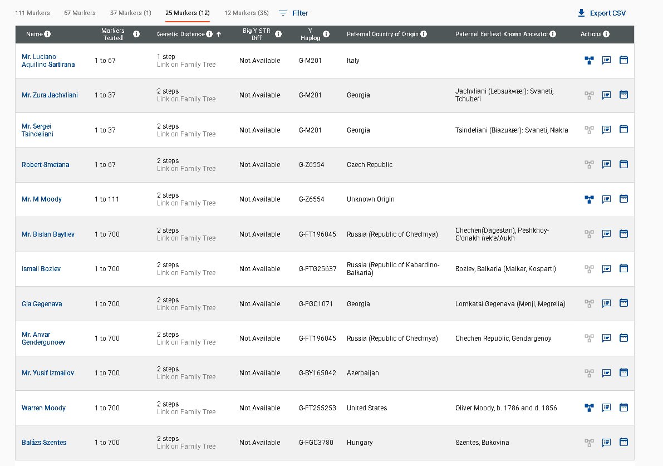Open the Filter options

(293, 13)
